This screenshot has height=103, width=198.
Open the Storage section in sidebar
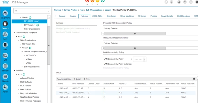5,68
